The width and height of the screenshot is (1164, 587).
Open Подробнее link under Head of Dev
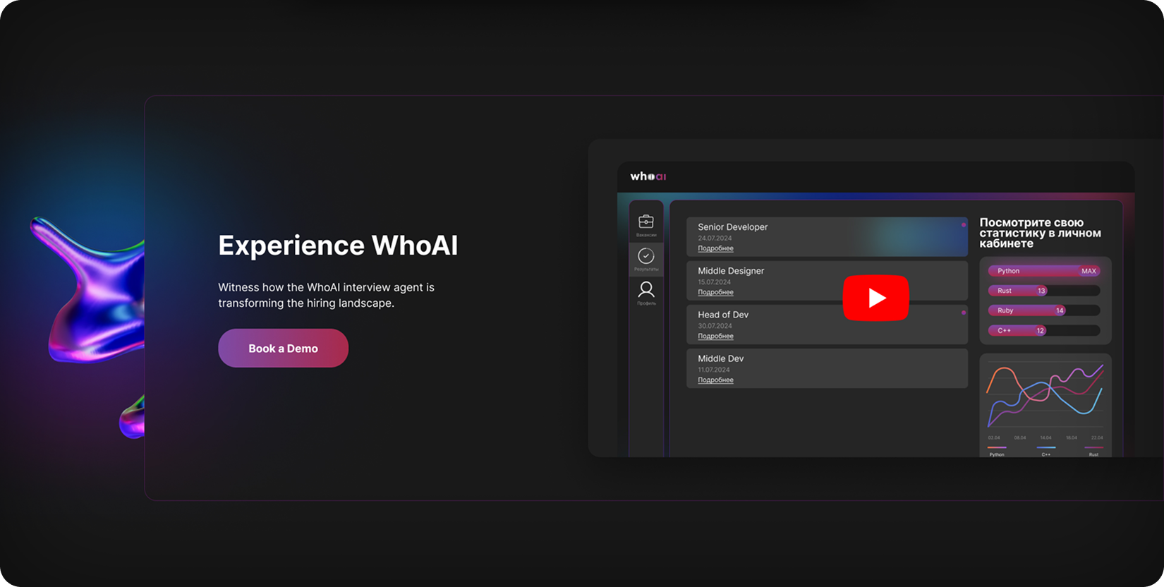[715, 336]
